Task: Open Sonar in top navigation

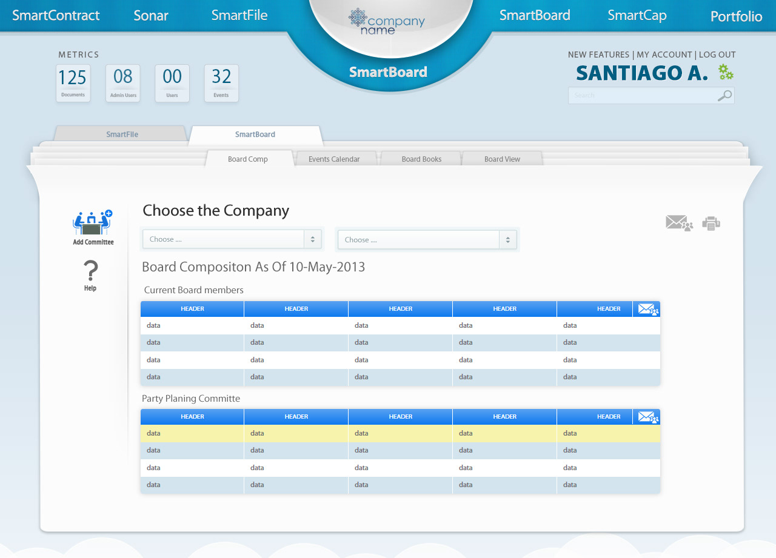Action: 151,16
